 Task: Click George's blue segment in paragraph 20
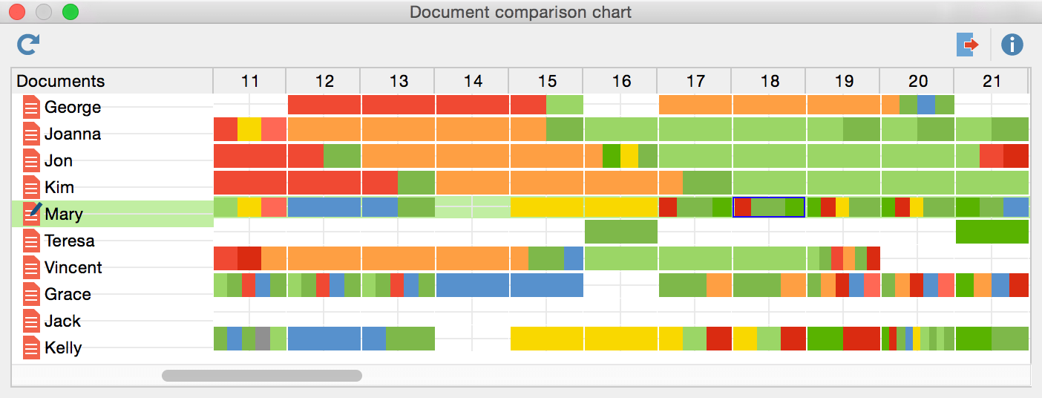point(926,105)
